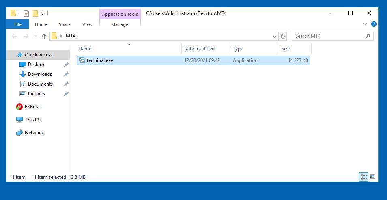Refresh the MT4 folder view
Viewport: 387px width, 200px height.
pos(283,36)
